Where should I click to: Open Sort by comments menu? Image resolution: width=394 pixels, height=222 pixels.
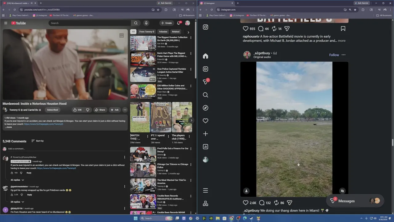[38, 141]
